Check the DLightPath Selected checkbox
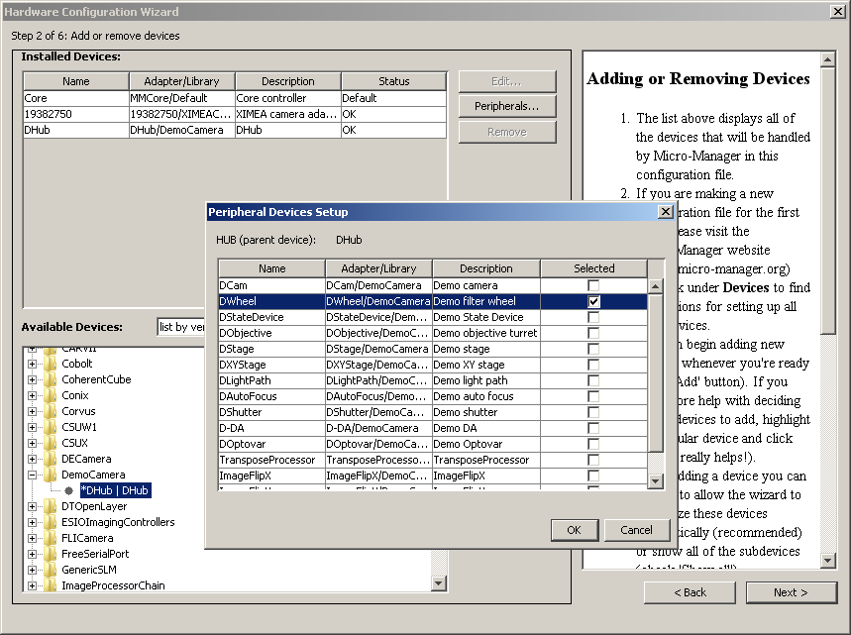 click(593, 380)
